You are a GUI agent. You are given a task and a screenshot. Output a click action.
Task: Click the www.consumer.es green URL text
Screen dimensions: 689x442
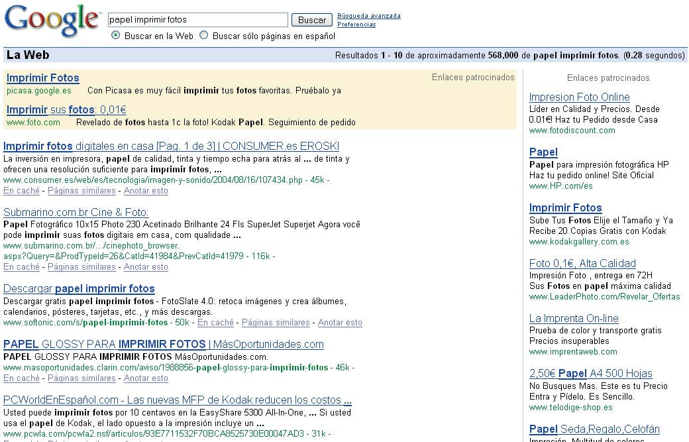153,180
